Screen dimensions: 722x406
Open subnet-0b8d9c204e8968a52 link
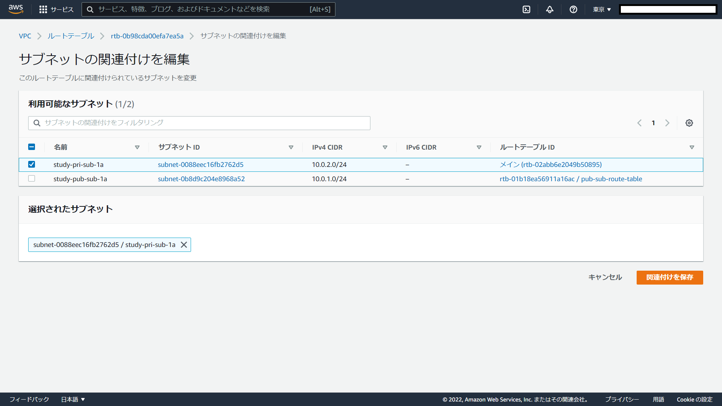pyautogui.click(x=201, y=179)
